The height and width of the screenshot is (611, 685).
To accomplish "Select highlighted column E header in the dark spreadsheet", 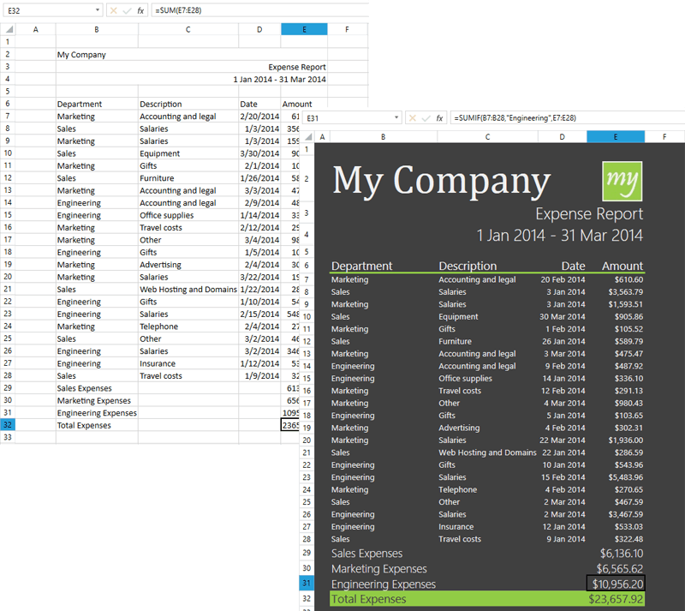I will coord(615,136).
